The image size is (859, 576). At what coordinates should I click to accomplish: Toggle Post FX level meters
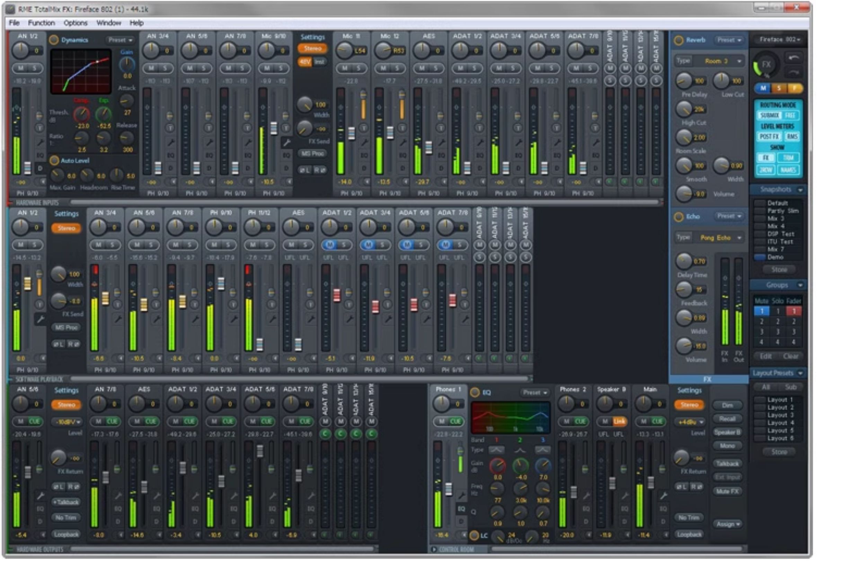[x=769, y=137]
